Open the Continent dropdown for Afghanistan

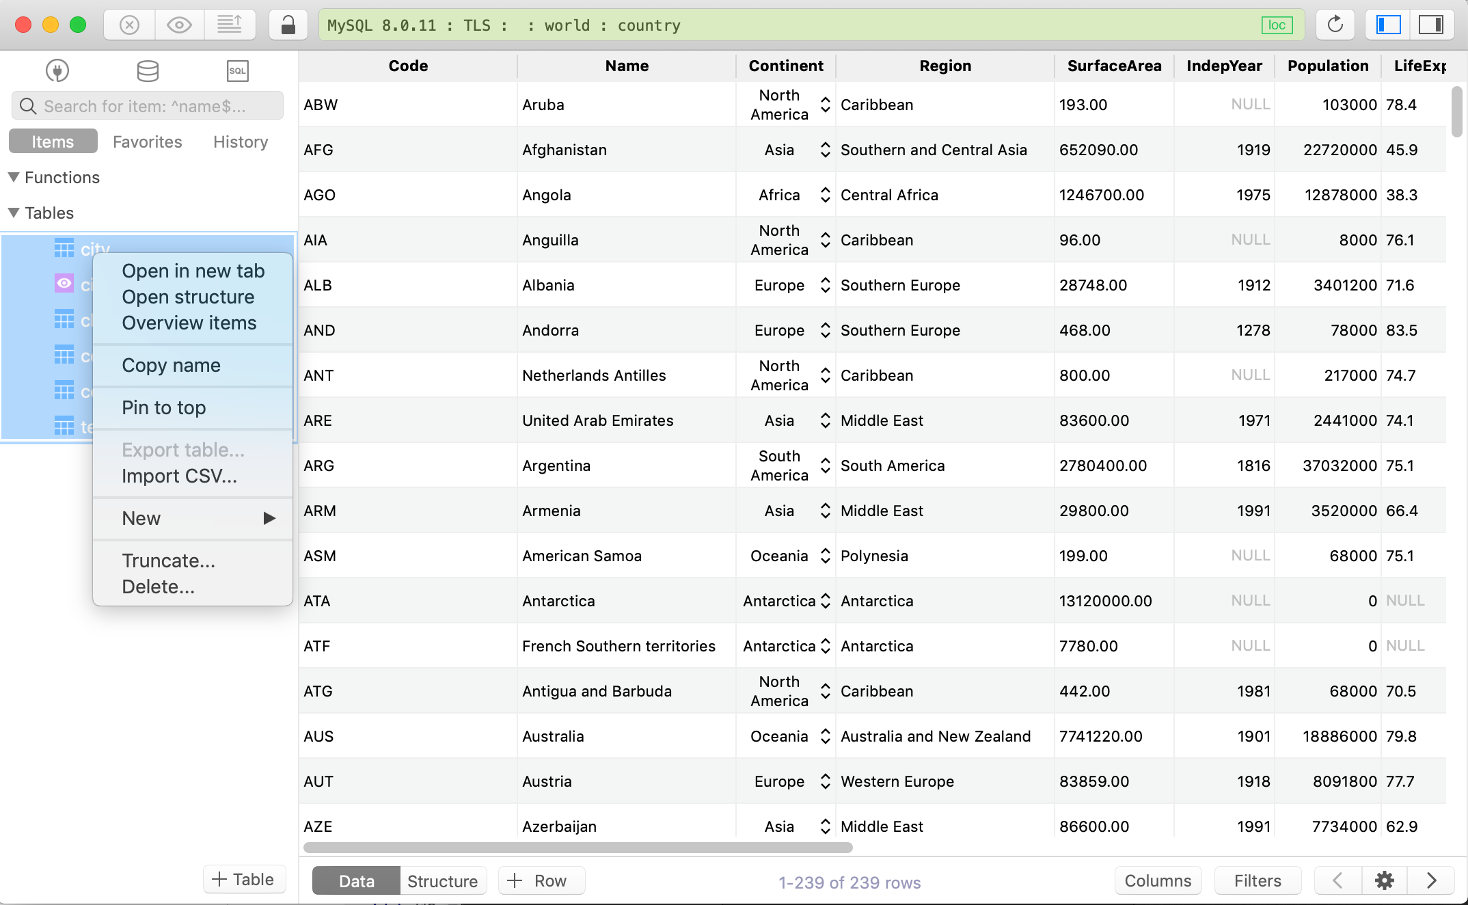tap(825, 150)
